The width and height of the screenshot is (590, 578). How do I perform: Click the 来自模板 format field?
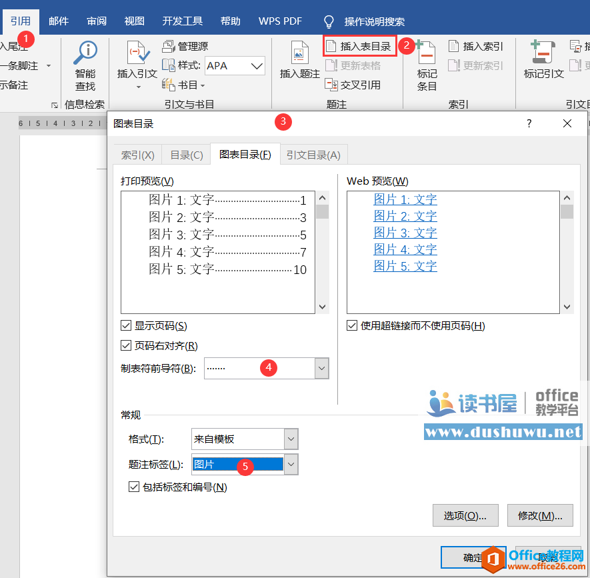(x=238, y=439)
